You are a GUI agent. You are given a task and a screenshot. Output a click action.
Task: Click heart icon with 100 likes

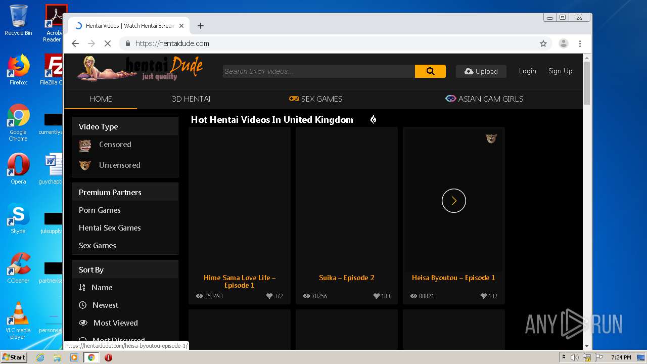[376, 296]
